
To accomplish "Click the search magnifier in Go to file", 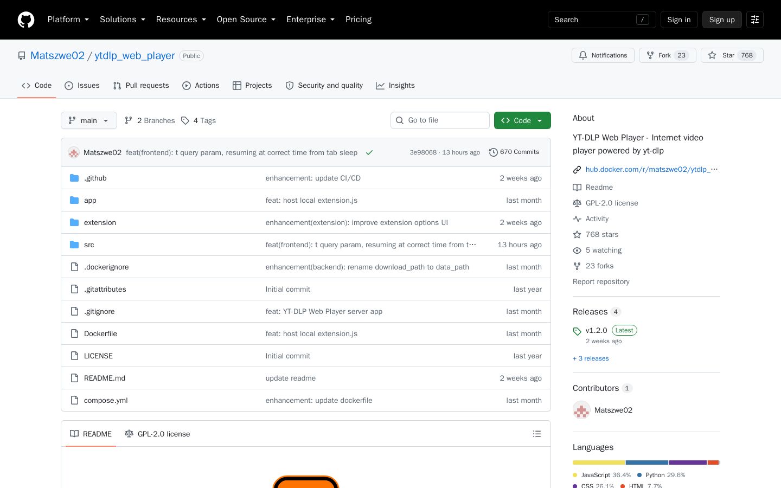I will 400,120.
